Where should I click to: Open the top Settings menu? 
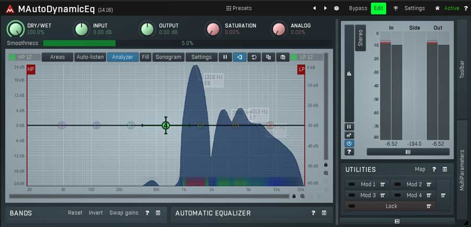pyautogui.click(x=414, y=8)
